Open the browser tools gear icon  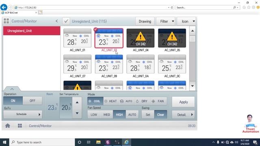tap(253, 7)
